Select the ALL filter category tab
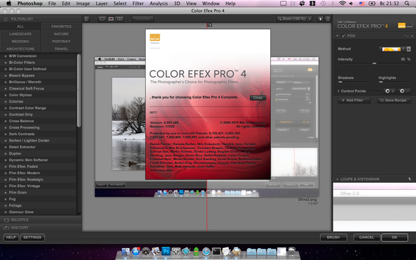 coord(20,26)
